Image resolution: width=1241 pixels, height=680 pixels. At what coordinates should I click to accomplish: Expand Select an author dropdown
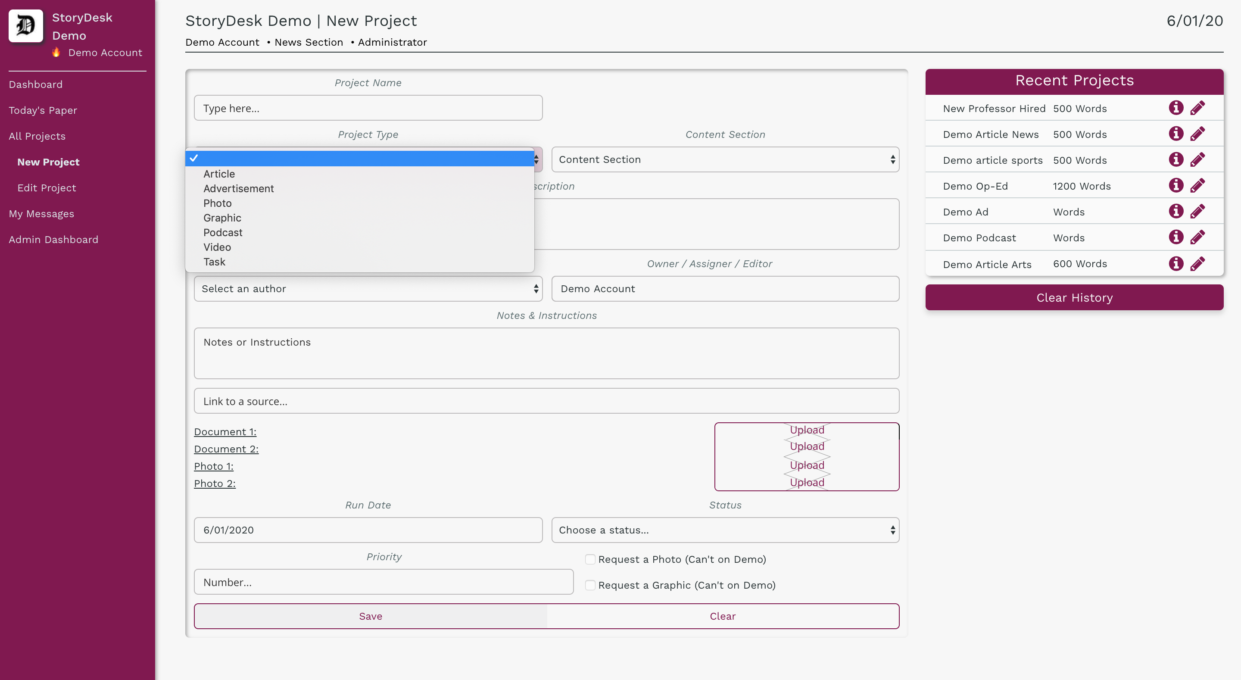(x=368, y=289)
